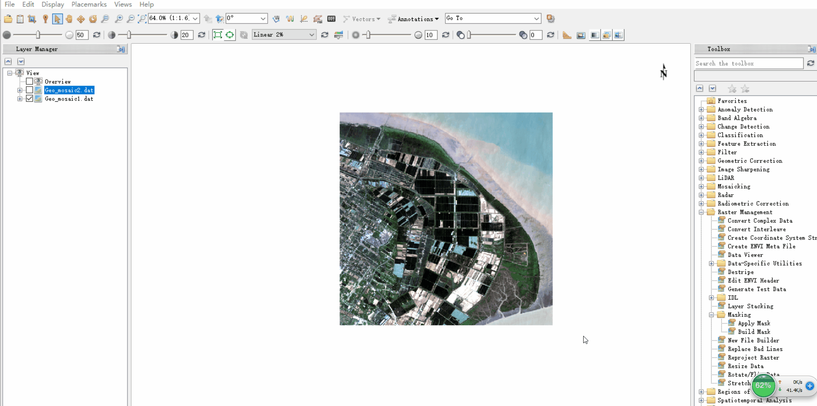This screenshot has width=817, height=406.
Task: Click the orange gear icon beside Go To
Action: coord(551,19)
